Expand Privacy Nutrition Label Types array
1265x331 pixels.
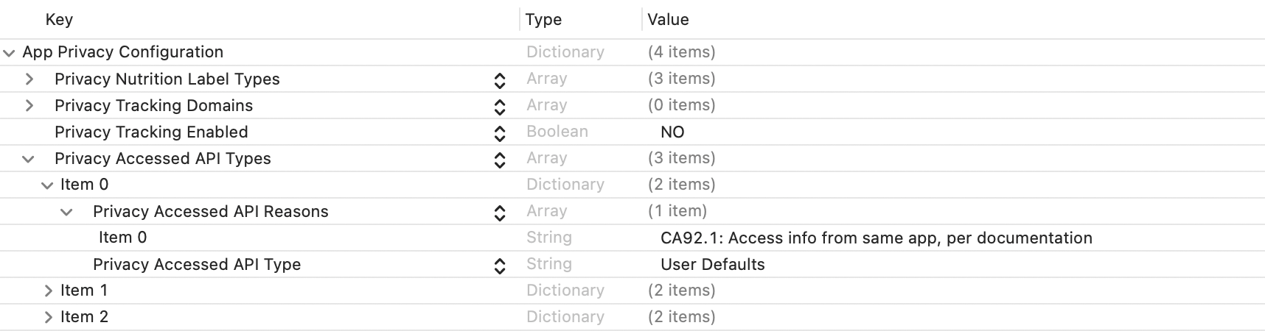[x=29, y=79]
